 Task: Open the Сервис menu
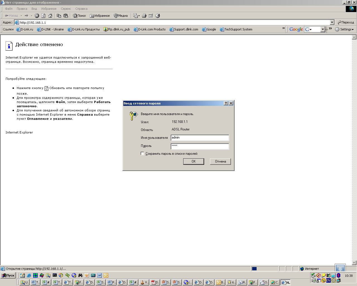point(66,9)
